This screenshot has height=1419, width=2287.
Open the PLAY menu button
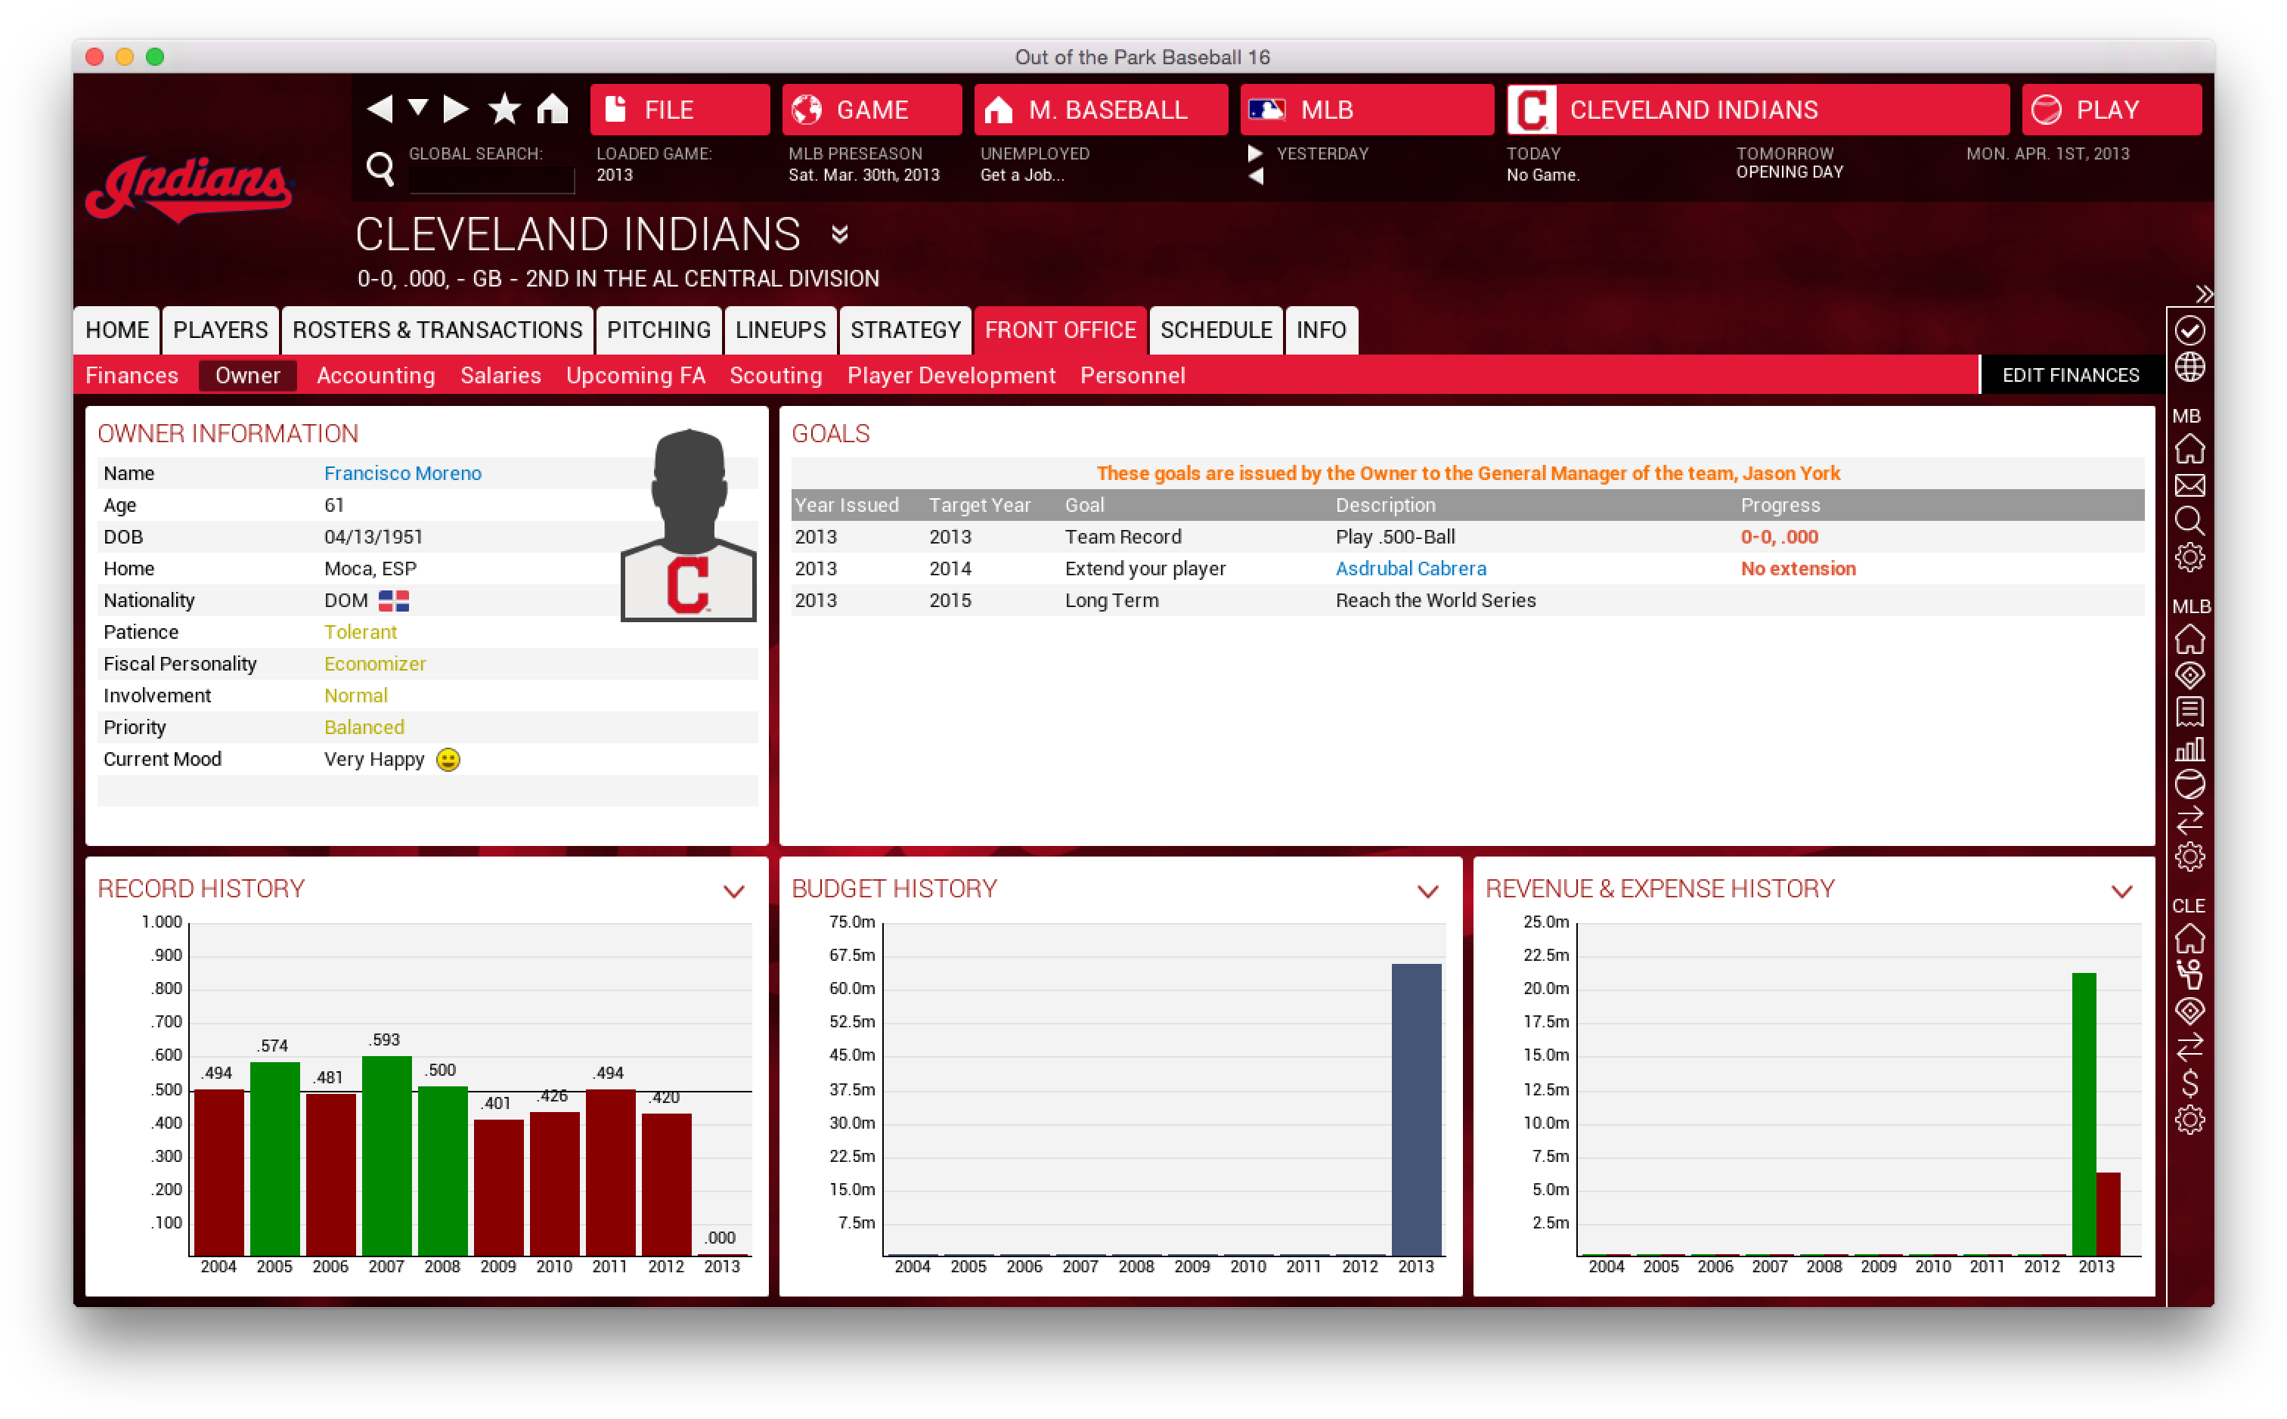2111,110
